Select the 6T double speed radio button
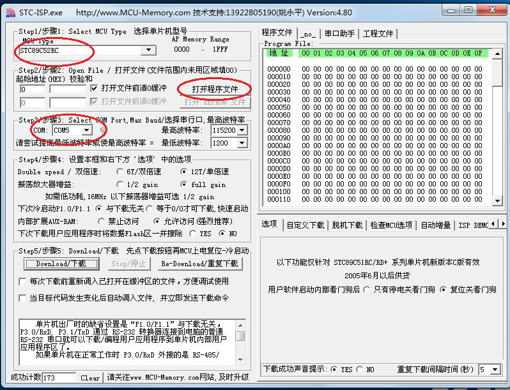510x390 pixels. click(x=120, y=172)
